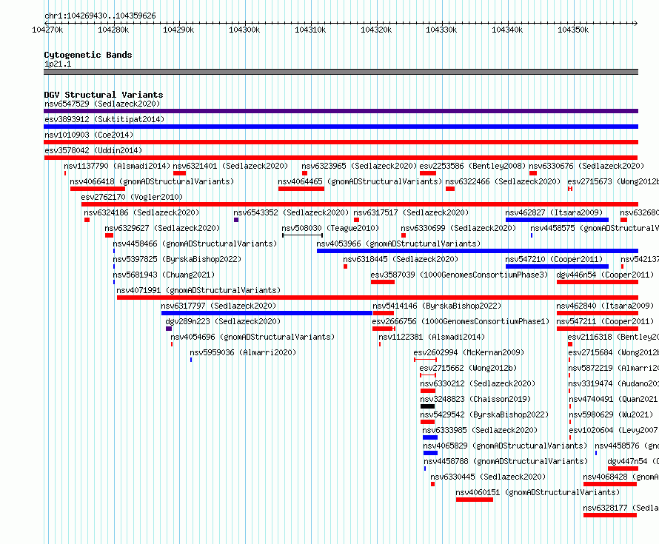The width and height of the screenshot is (659, 544).
Task: Open nsv1137790 (Alsmadi2014) variant label
Action: pyautogui.click(x=117, y=166)
